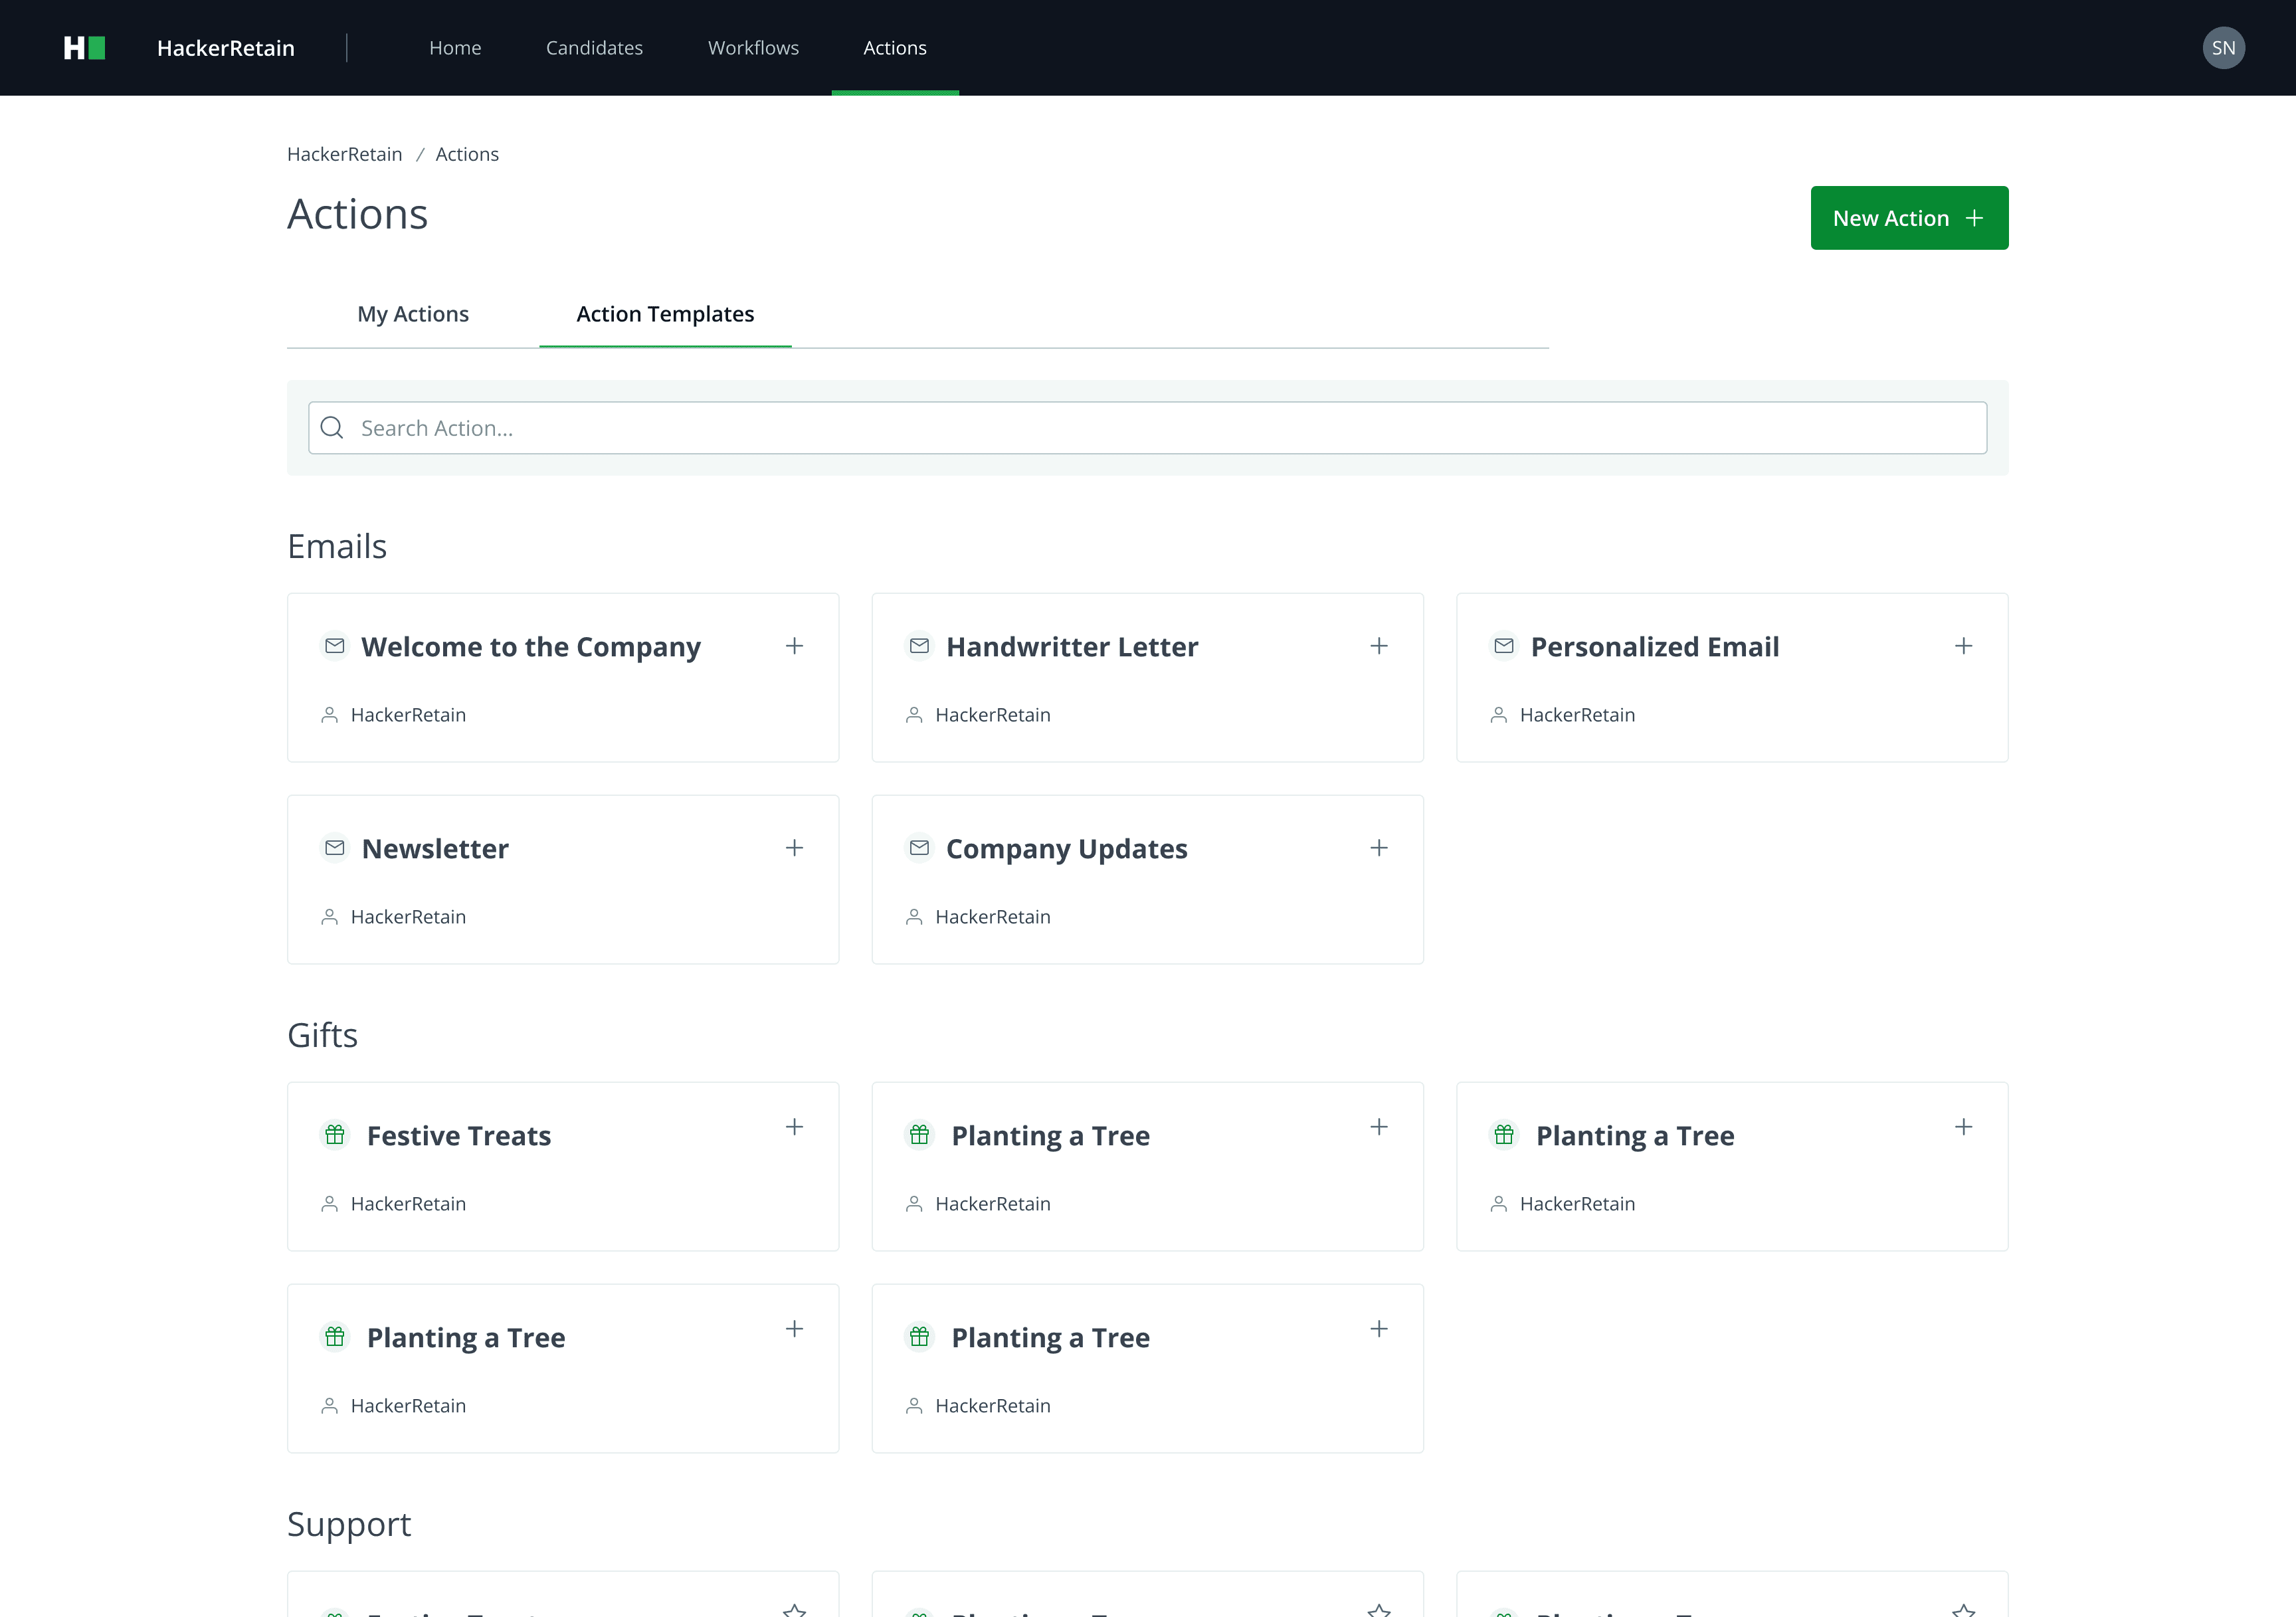Add the Welcome to the Company template via plus icon
Screen dimensions: 2296x1617
tap(794, 646)
